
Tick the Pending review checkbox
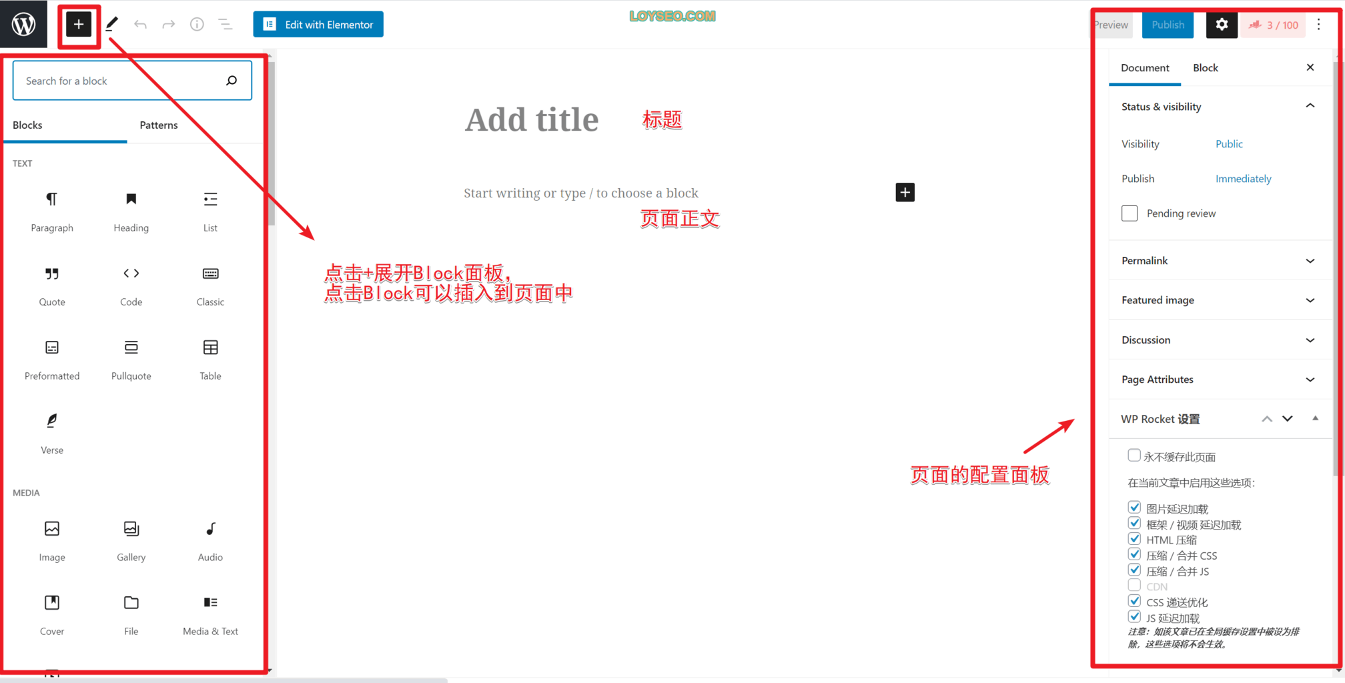(1130, 213)
